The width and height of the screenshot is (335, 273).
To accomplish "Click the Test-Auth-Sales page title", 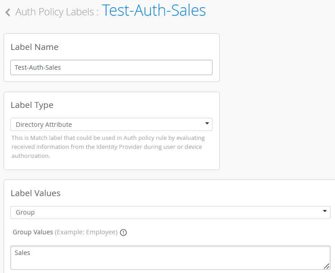I will click(154, 10).
